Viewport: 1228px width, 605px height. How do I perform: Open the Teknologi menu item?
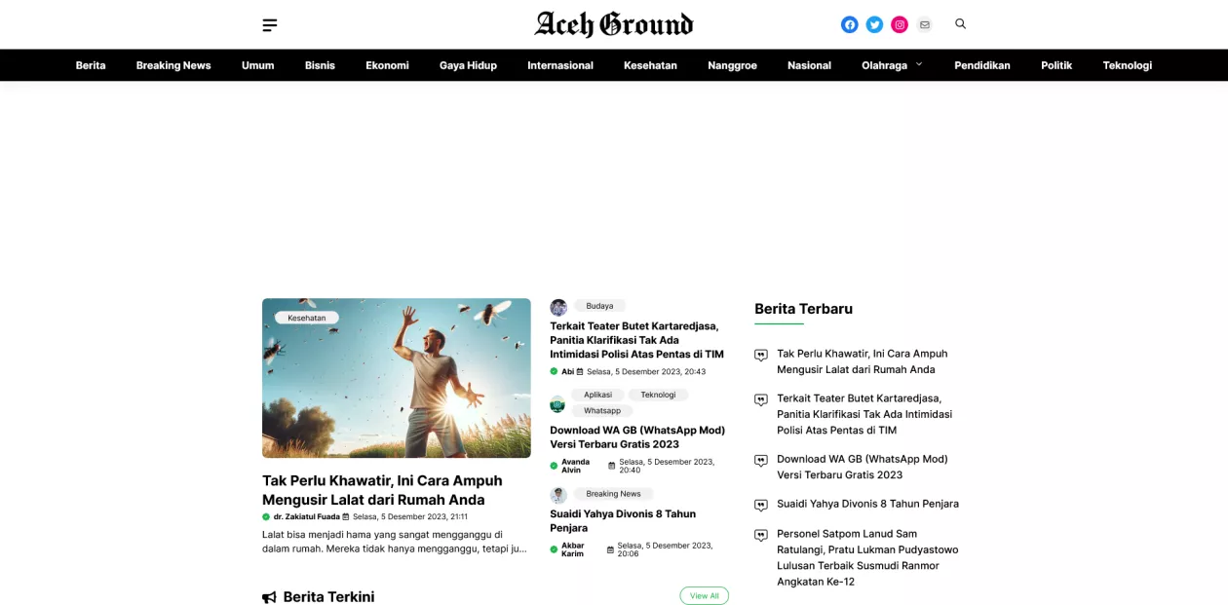(1128, 65)
